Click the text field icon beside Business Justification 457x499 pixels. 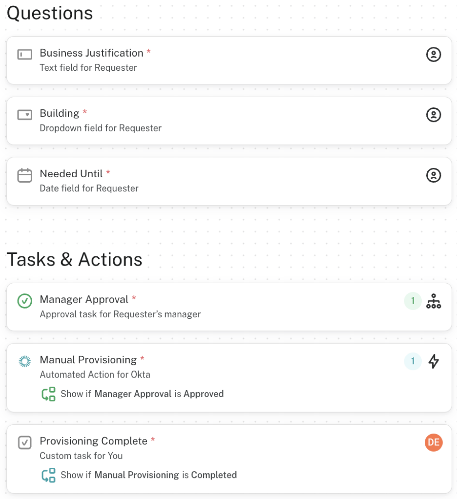24,54
